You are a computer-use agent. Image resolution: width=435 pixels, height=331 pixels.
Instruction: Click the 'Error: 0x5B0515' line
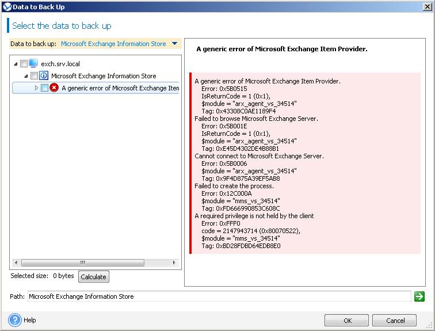click(224, 89)
